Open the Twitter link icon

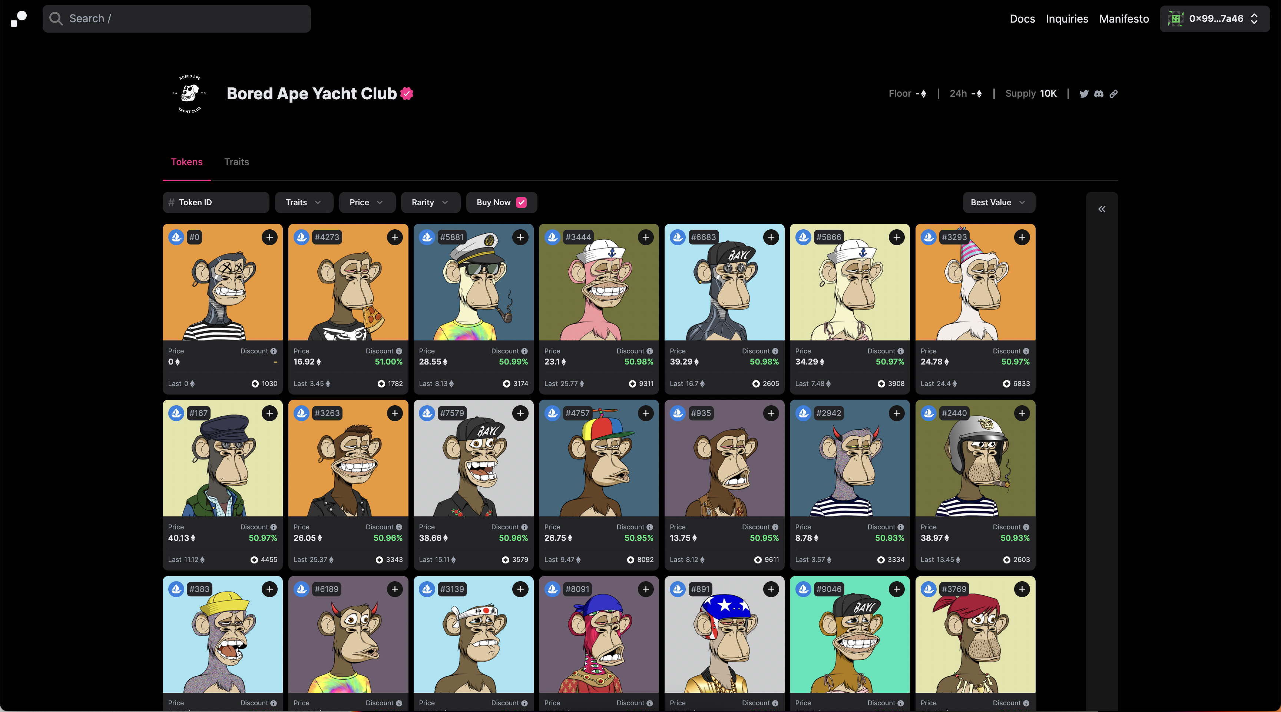(x=1083, y=94)
